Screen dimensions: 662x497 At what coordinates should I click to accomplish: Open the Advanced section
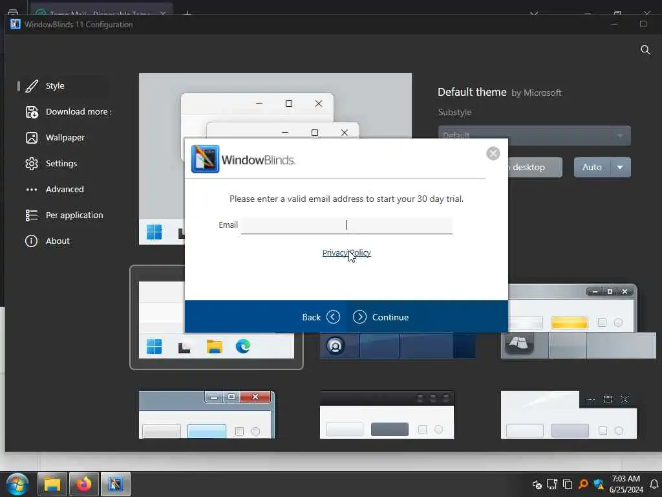(x=65, y=189)
